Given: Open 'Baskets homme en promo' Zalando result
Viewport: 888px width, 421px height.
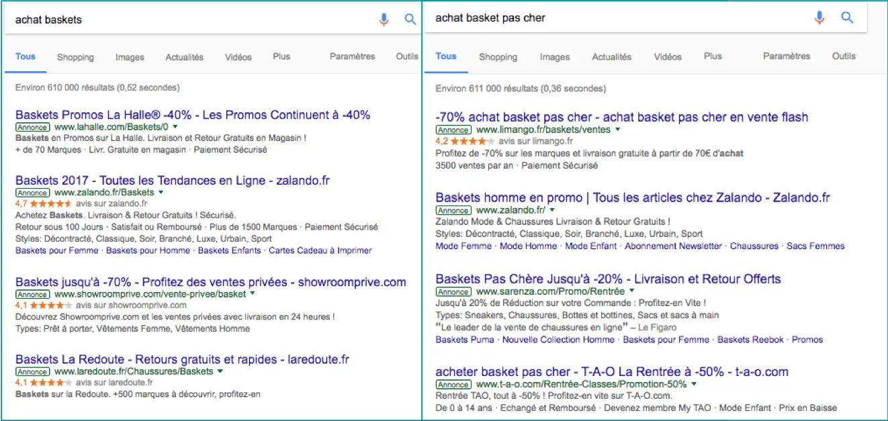Looking at the screenshot, I should [632, 198].
